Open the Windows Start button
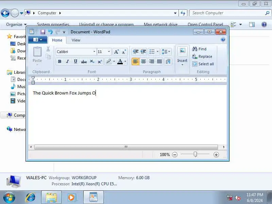Viewport: 272px width, 204px height. [9, 197]
